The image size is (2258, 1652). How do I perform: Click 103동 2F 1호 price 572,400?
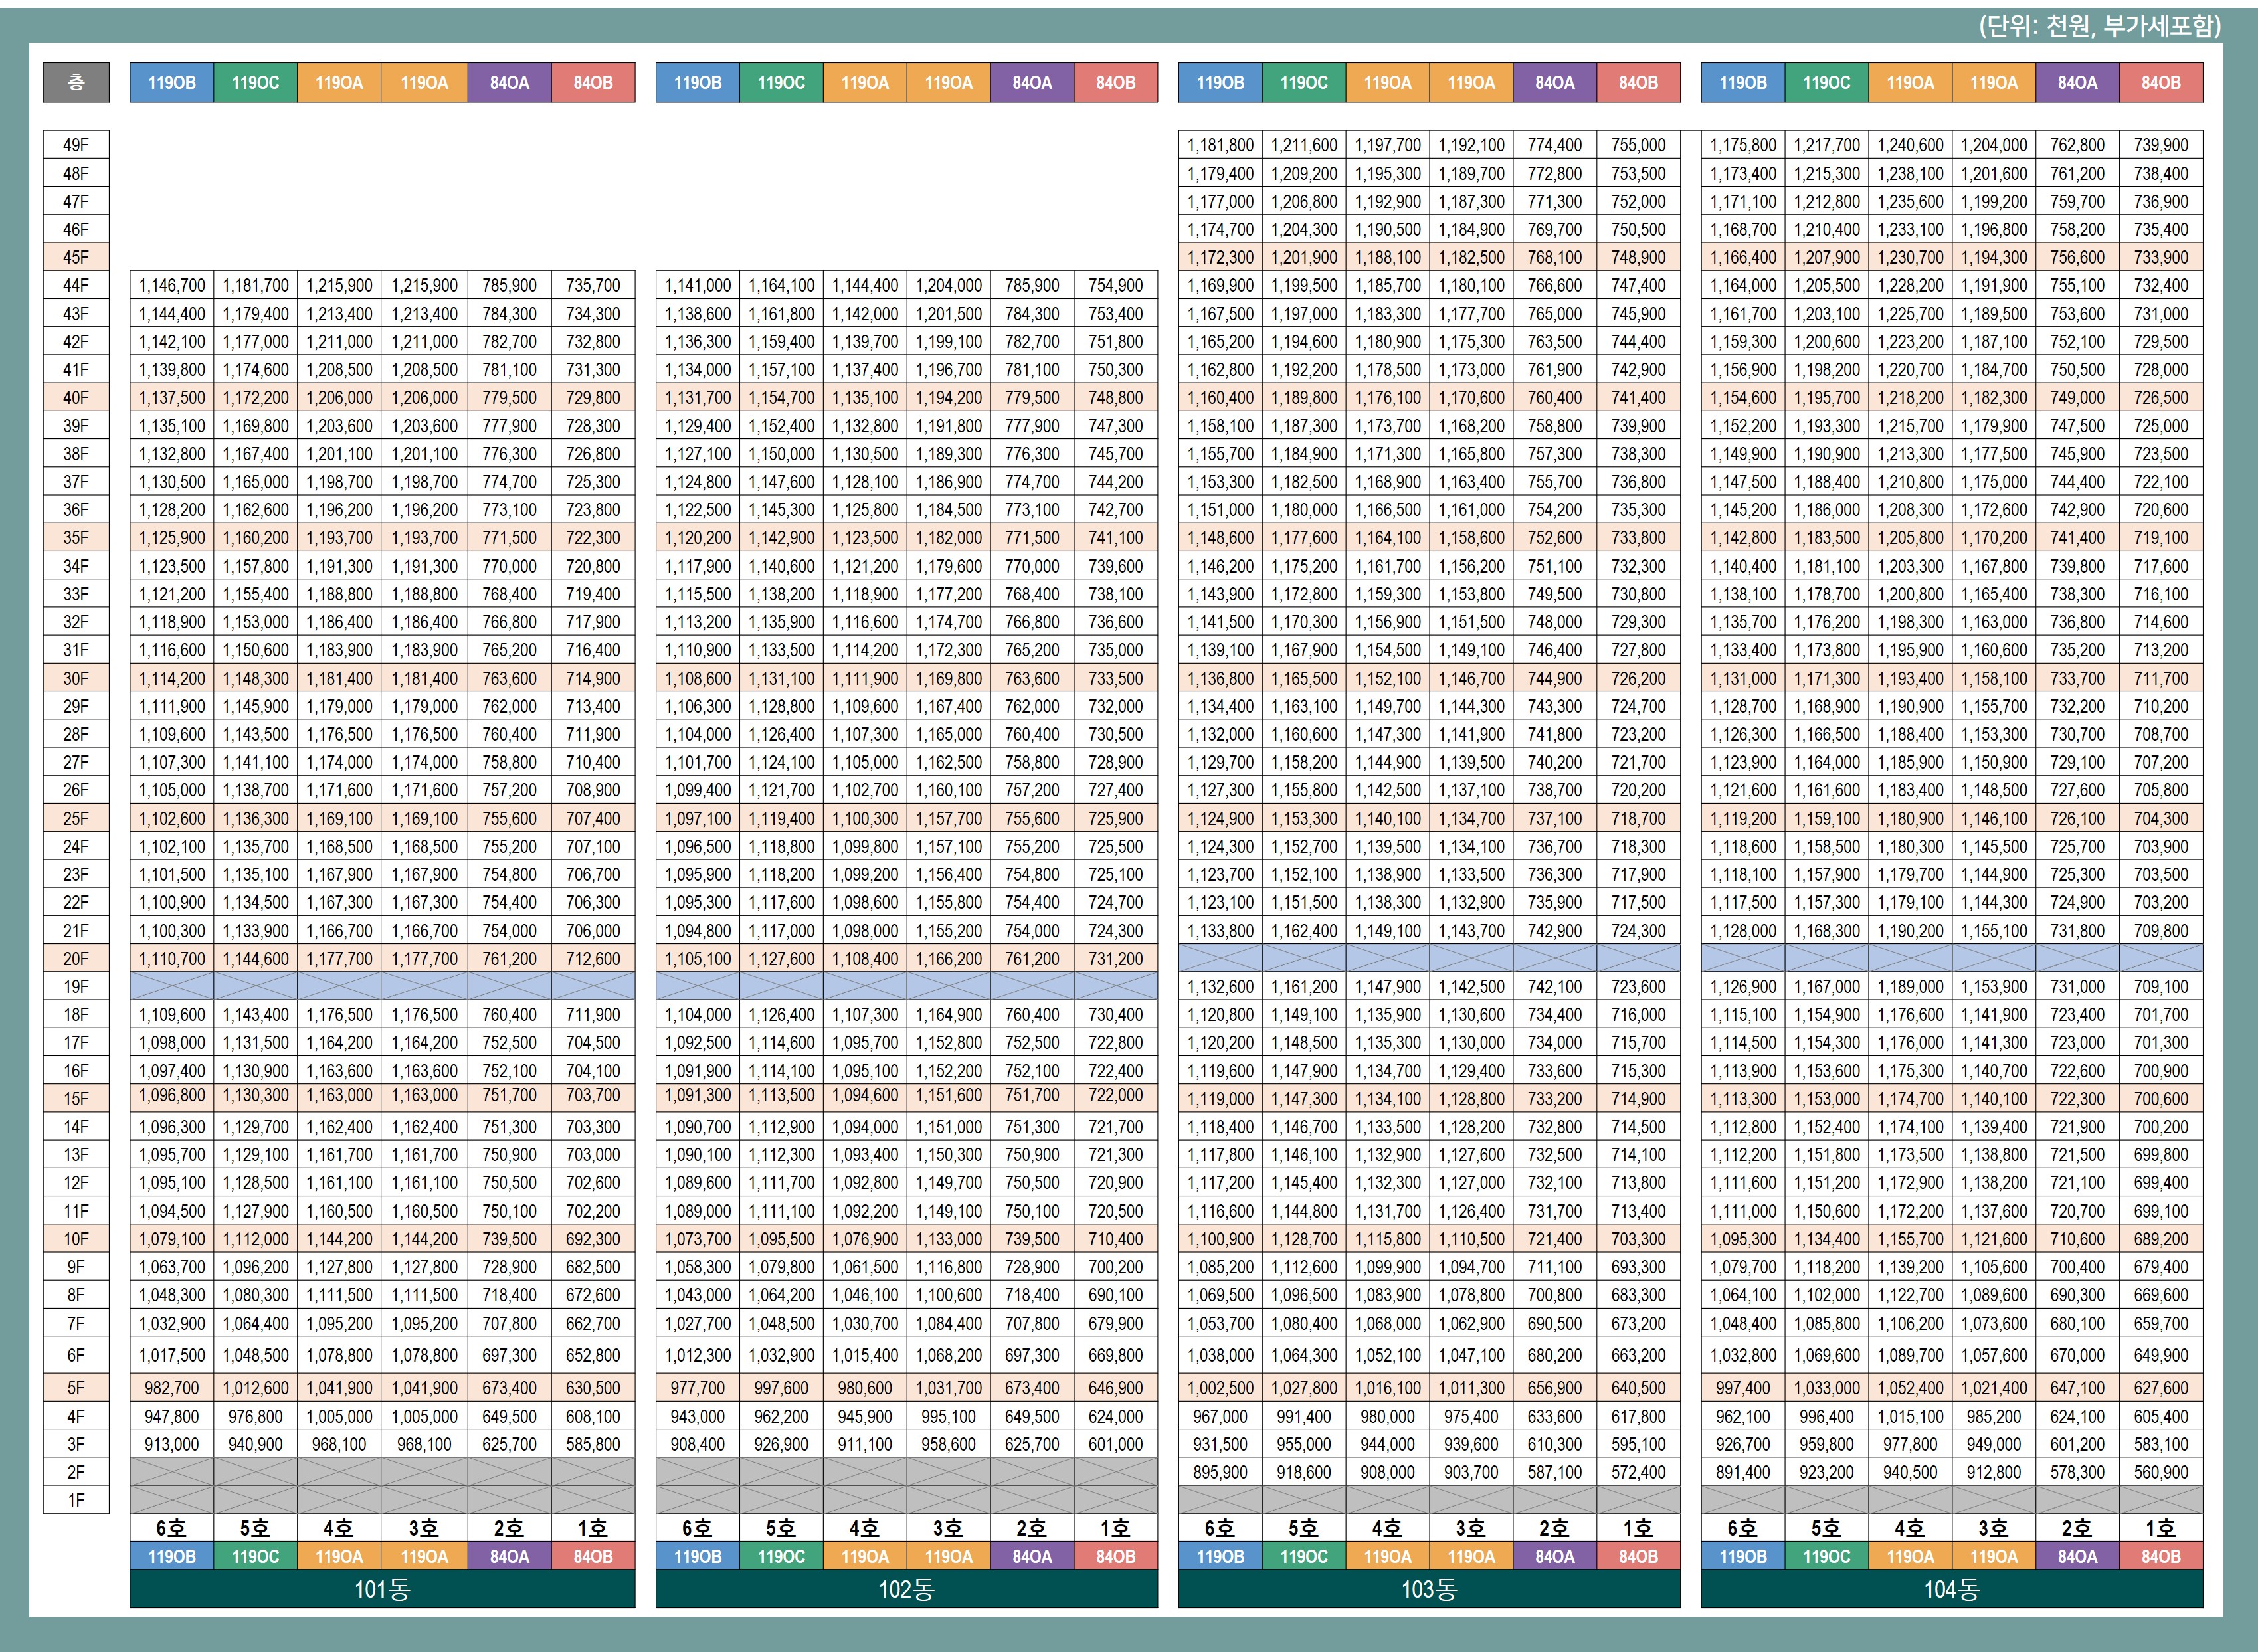point(1638,1472)
